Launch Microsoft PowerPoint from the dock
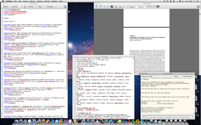Viewport: 201px width, 125px height. point(129,121)
